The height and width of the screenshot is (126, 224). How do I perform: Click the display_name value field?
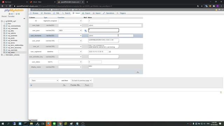pos(104,67)
